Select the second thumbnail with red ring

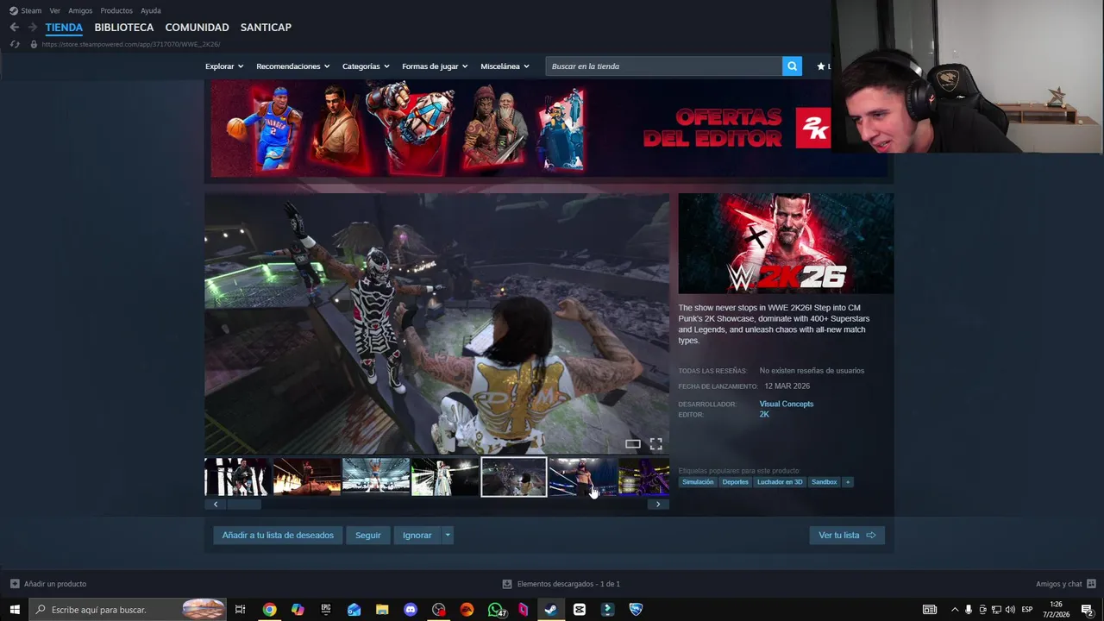(307, 477)
